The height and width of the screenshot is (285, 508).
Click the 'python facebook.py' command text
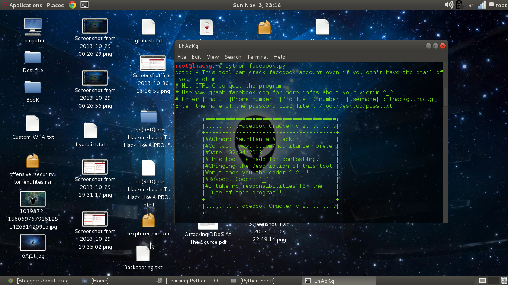255,66
